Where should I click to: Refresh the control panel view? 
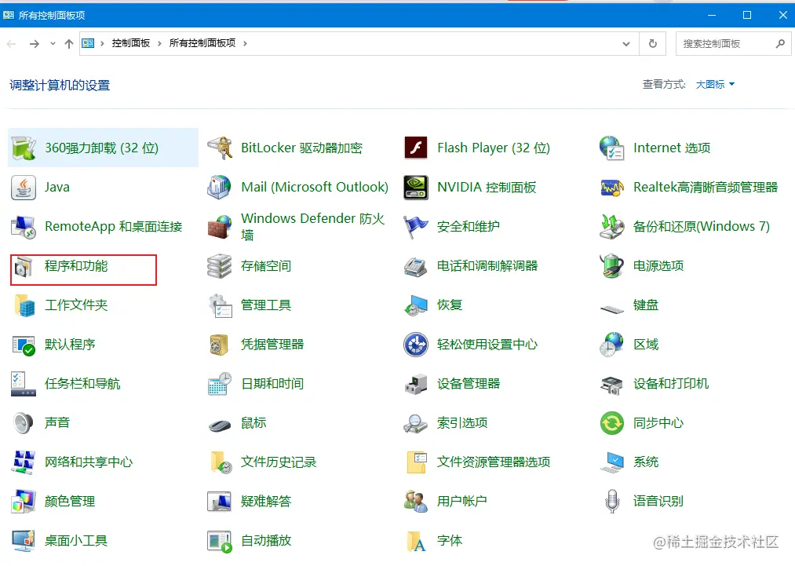point(653,44)
